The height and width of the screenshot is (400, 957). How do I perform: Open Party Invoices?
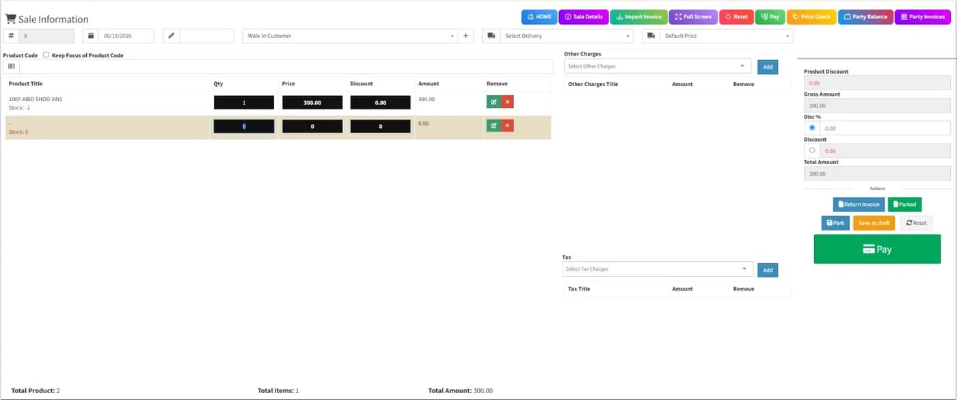(x=922, y=16)
